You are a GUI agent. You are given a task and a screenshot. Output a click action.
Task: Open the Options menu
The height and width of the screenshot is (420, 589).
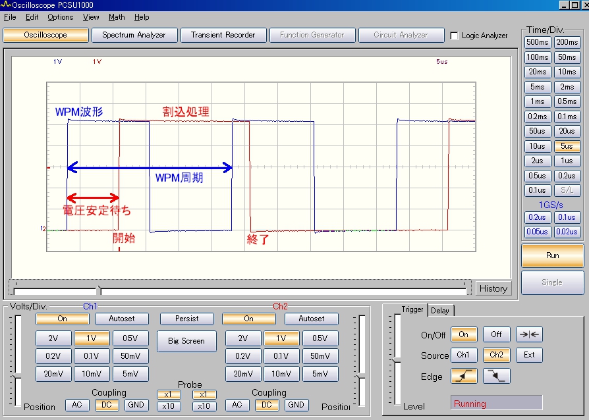coord(60,17)
